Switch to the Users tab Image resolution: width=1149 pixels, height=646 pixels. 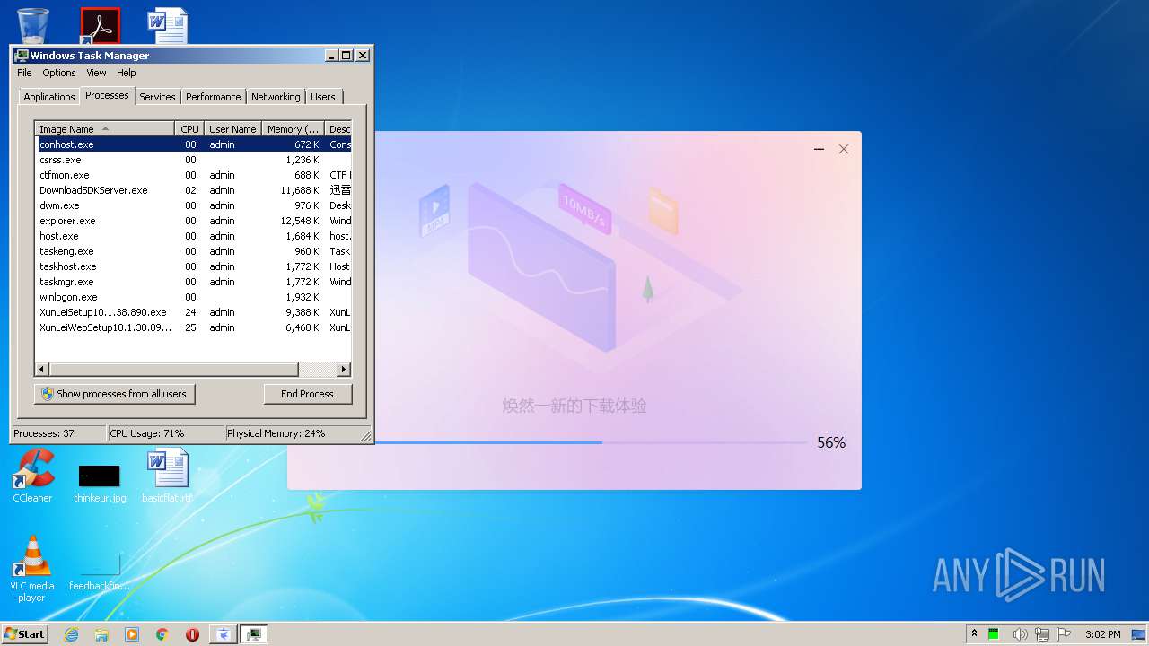click(323, 97)
